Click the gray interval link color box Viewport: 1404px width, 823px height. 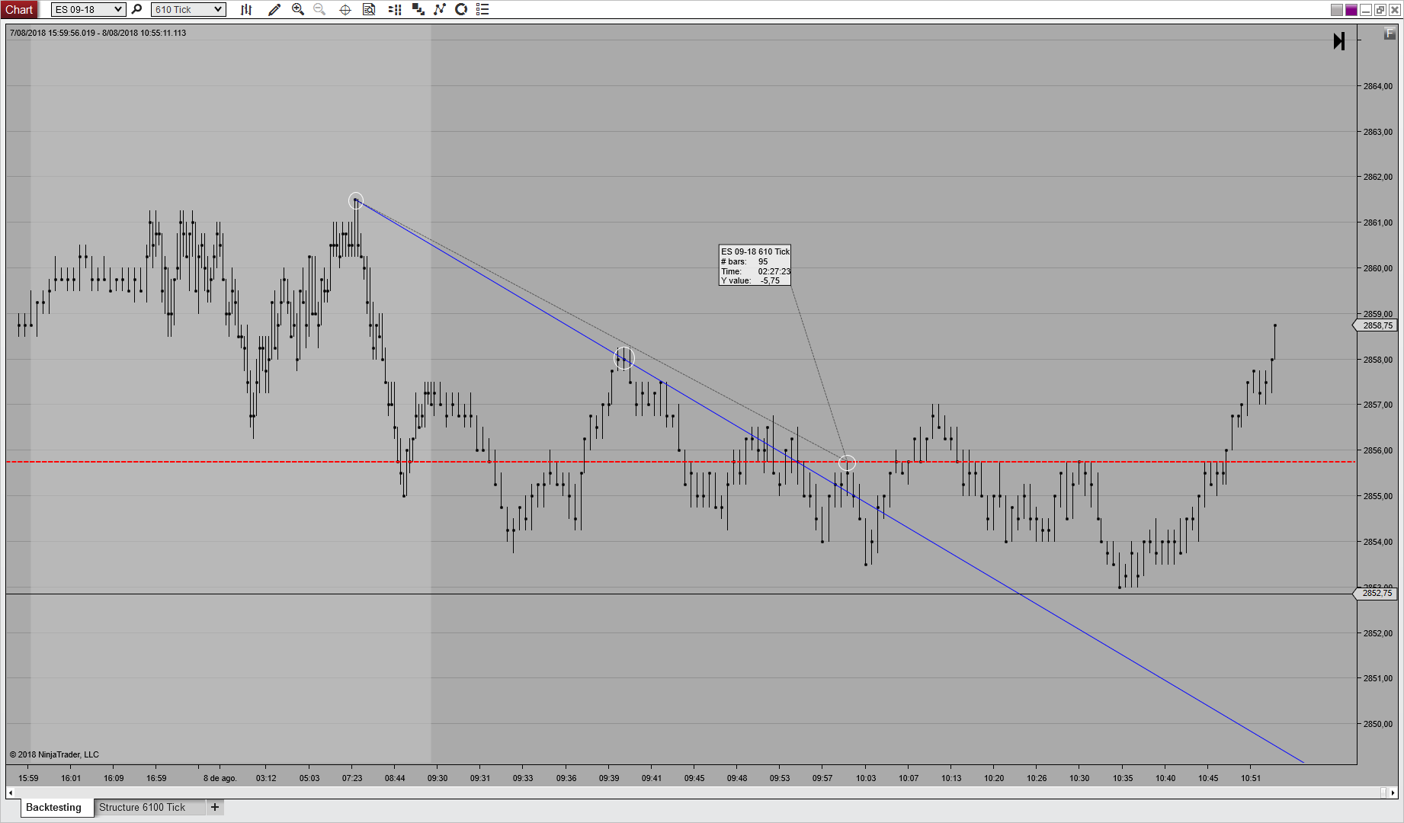1337,10
